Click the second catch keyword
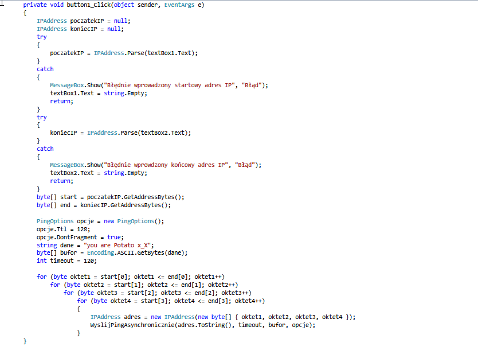 45,149
